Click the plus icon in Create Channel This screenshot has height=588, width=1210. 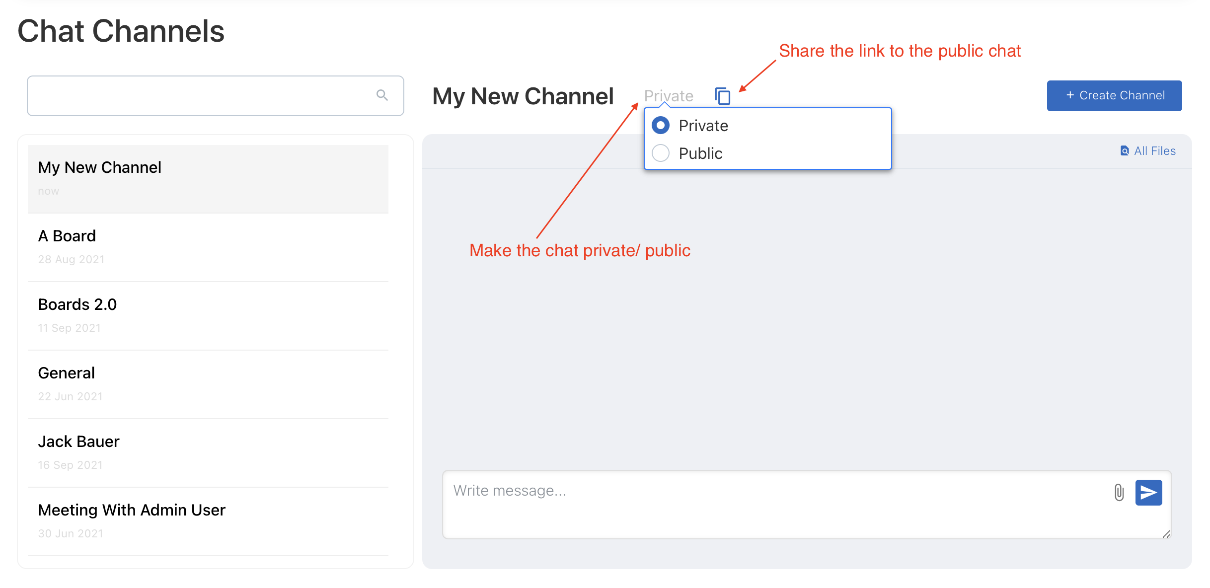pyautogui.click(x=1070, y=95)
